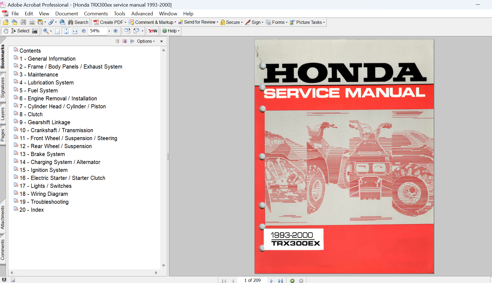Click the Honda manual cover page
This screenshot has height=283, width=492.
pyautogui.click(x=344, y=156)
